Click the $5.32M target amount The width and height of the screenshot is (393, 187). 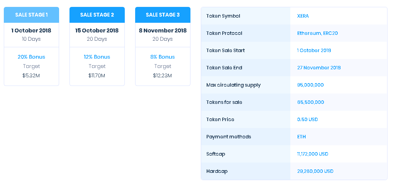coord(31,75)
